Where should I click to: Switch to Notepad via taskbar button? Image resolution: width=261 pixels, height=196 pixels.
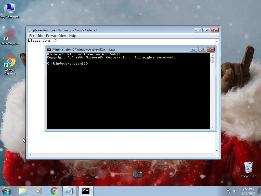tap(69, 191)
